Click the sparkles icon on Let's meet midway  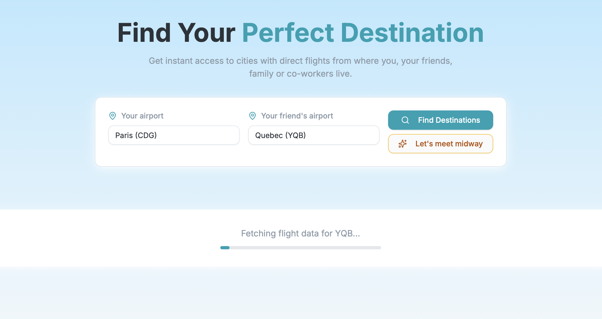(402, 144)
